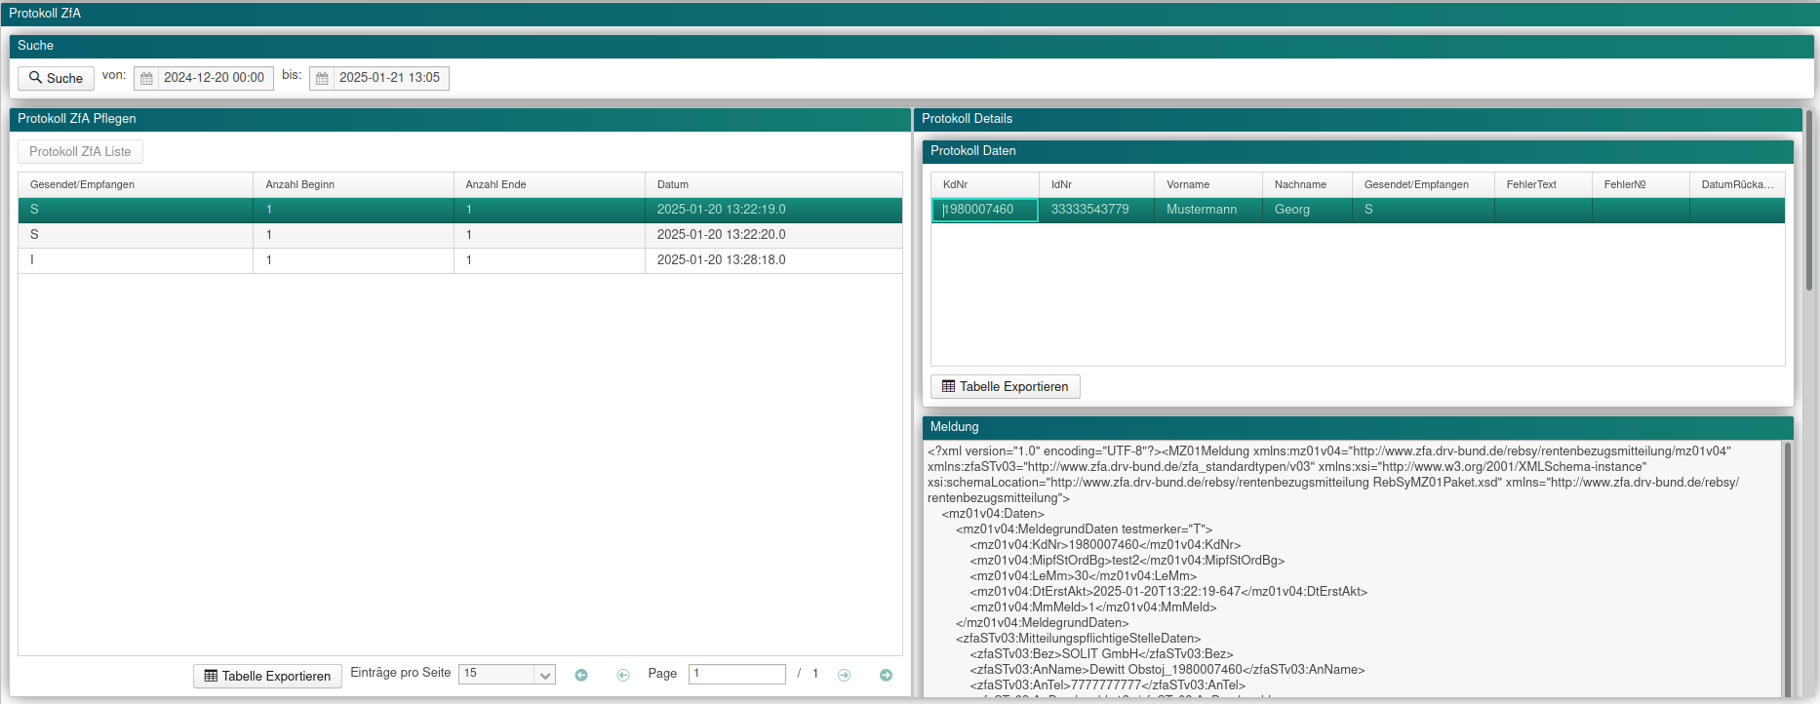Click the Vorname cell Mustermann

[x=1208, y=210]
